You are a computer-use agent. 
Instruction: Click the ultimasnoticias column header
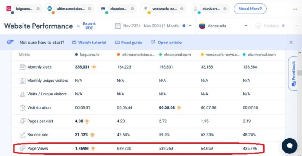pos(136,55)
